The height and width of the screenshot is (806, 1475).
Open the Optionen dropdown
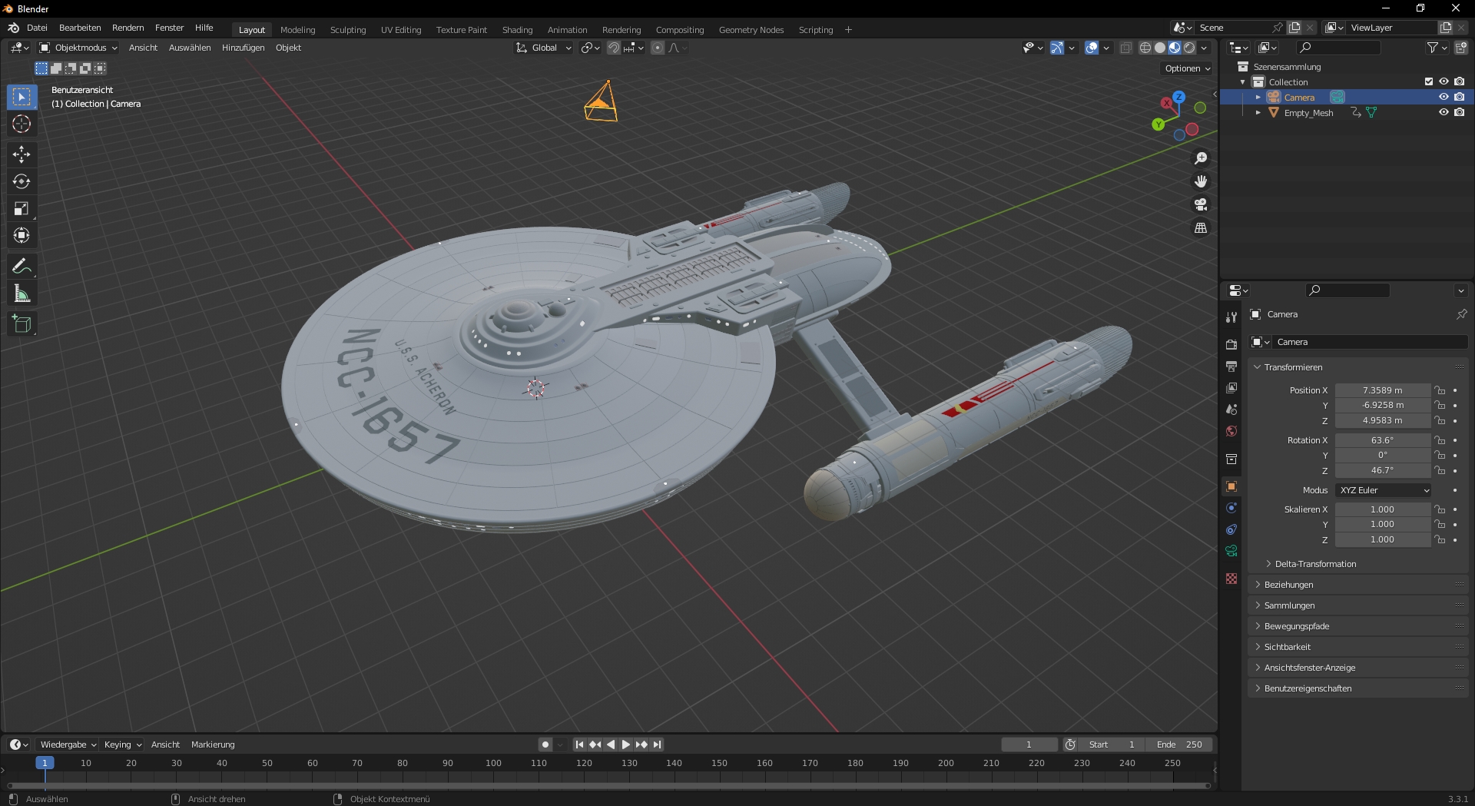[1187, 68]
